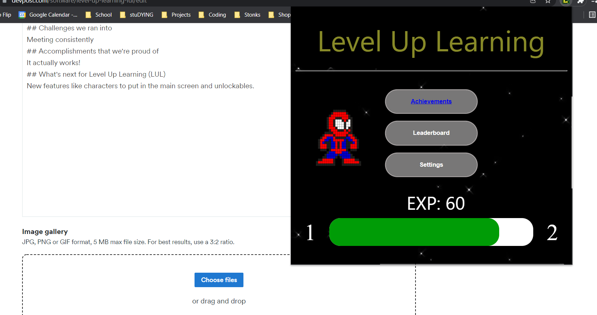Open the Projects bookmarks folder

click(x=176, y=15)
